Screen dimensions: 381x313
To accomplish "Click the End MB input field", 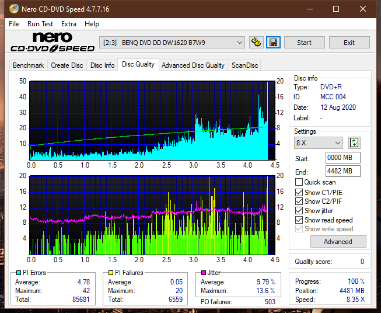I will pos(343,171).
